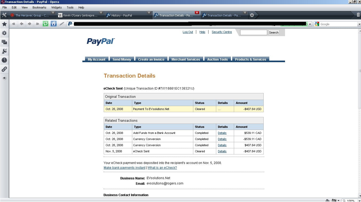
Task: Open the Bookmarks star panel
Action: pyautogui.click(x=4, y=24)
